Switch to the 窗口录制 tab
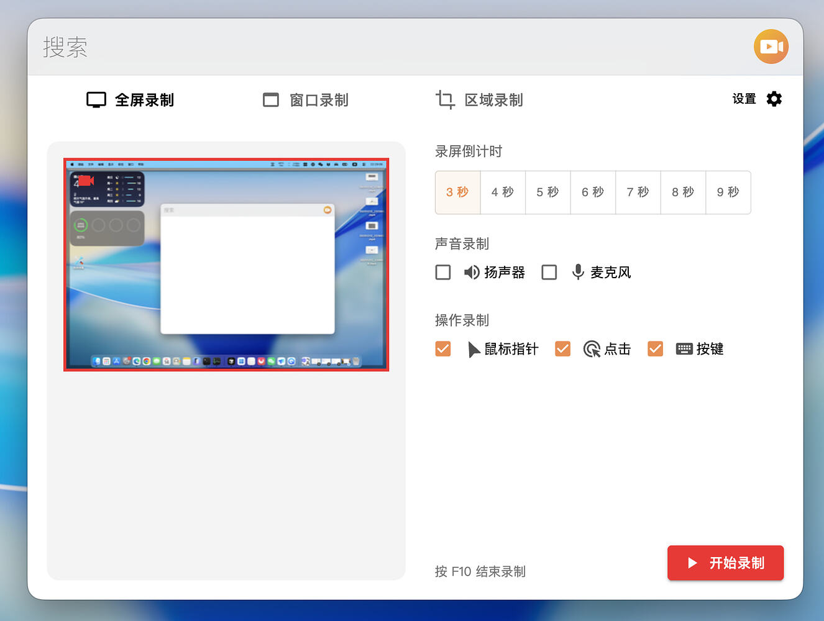Image resolution: width=824 pixels, height=621 pixels. coord(306,100)
